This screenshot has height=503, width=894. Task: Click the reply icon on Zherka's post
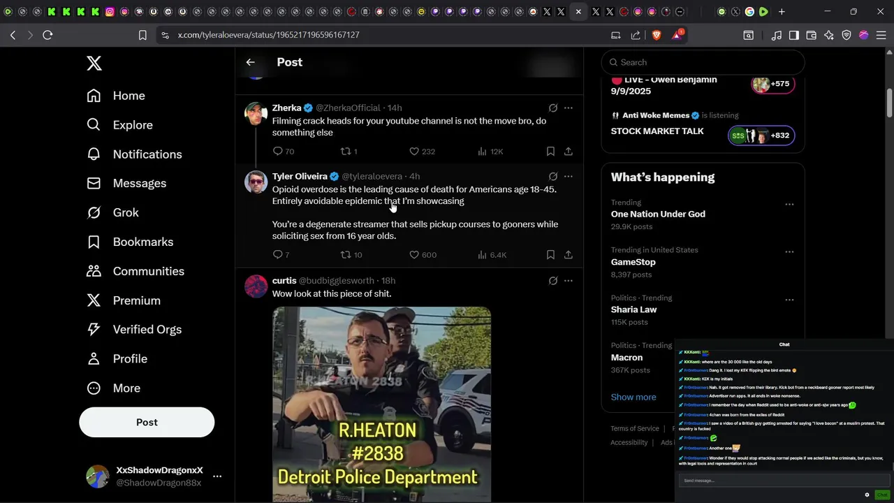click(277, 151)
